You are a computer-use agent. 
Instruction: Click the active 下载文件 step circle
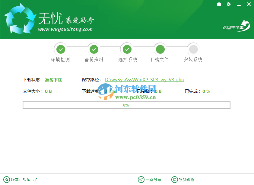pos(160,49)
